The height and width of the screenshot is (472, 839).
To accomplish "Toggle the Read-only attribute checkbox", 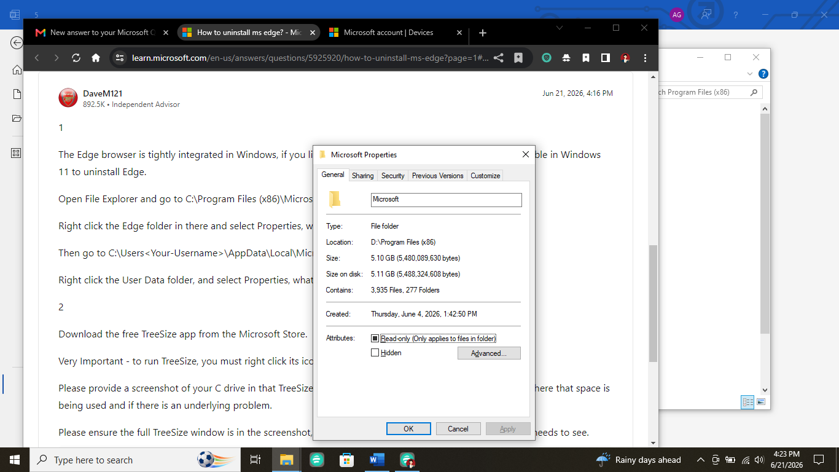I will click(x=375, y=339).
